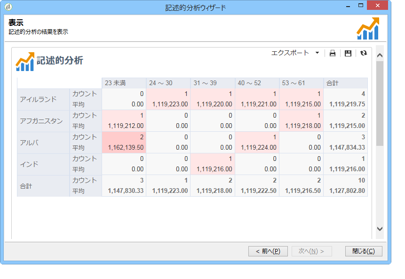Click the cell 1,119,224.00
This screenshot has height=279, width=405.
[259, 148]
